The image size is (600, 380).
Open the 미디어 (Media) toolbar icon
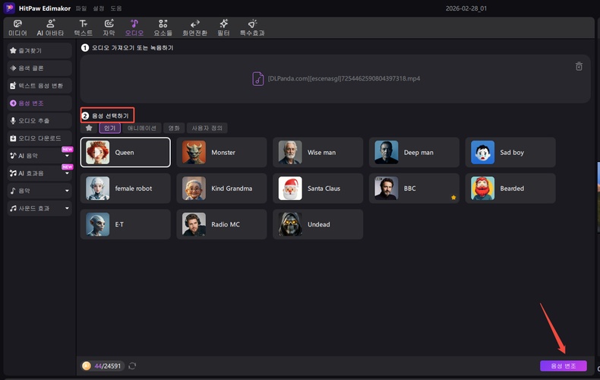[x=17, y=28]
